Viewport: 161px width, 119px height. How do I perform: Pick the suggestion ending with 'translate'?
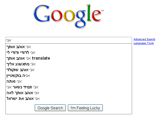(x=28, y=58)
